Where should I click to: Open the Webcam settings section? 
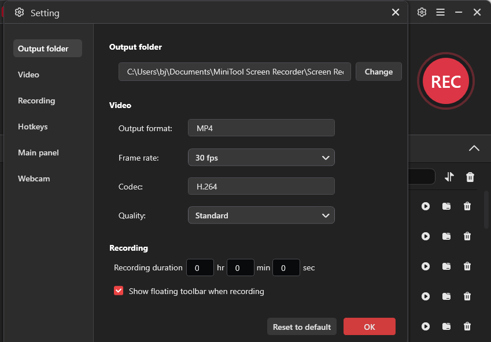click(x=34, y=179)
